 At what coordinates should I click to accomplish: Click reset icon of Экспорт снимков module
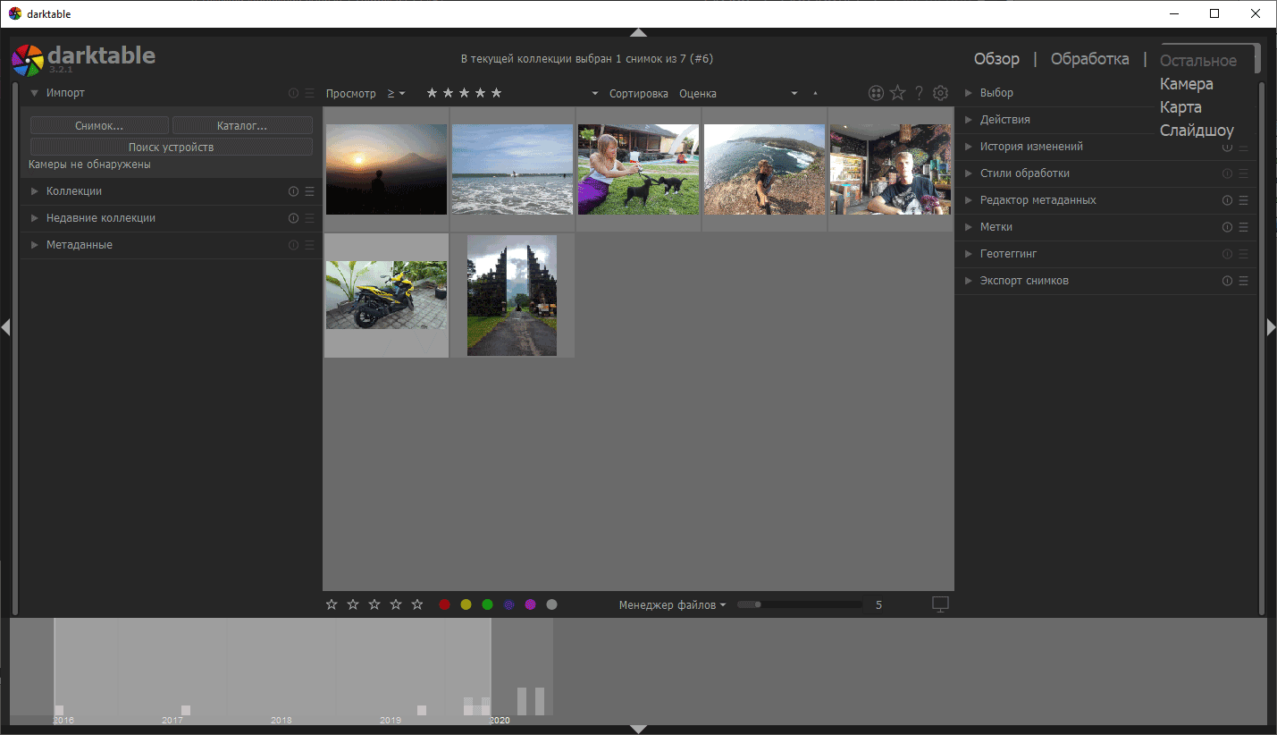point(1228,281)
